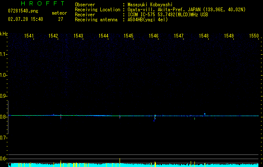
Task: Click the HROFFT title text
Action: (43, 3)
